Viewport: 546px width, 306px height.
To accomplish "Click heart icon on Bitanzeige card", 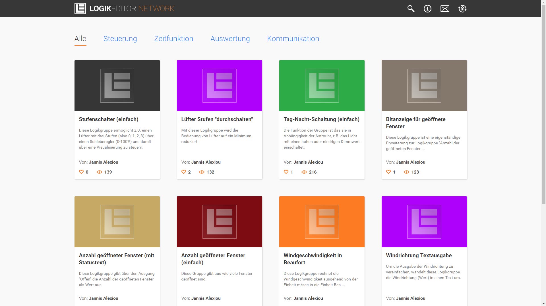I will tap(388, 172).
